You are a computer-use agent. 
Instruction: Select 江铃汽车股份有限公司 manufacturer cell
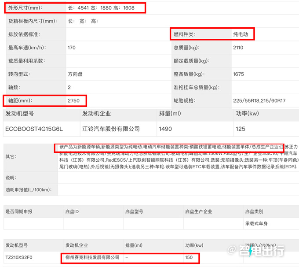(111, 129)
